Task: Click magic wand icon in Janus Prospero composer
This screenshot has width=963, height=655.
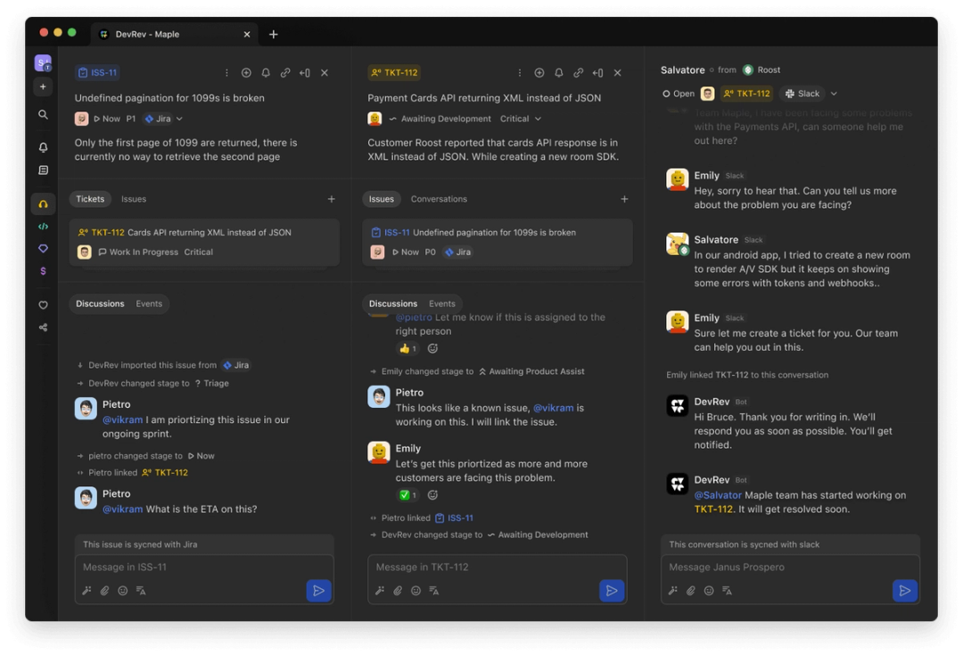Action: coord(673,591)
